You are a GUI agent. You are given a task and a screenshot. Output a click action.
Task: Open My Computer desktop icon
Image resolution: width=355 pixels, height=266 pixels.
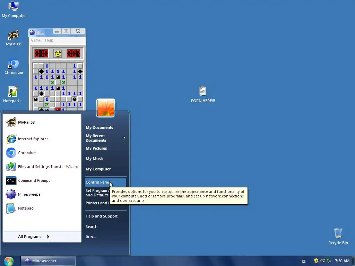click(14, 9)
